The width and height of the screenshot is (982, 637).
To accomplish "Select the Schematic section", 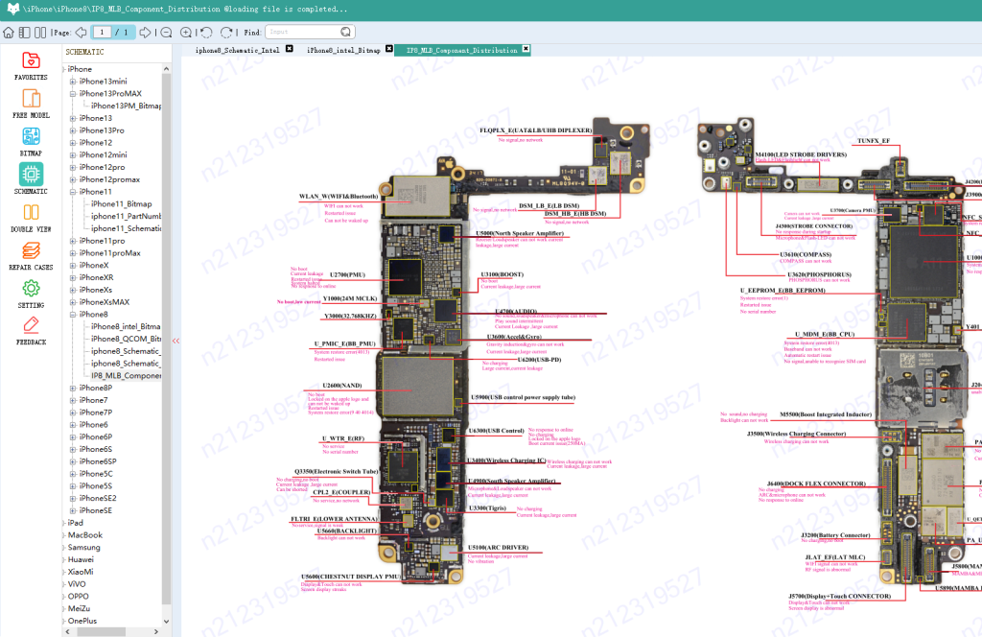I will (31, 179).
